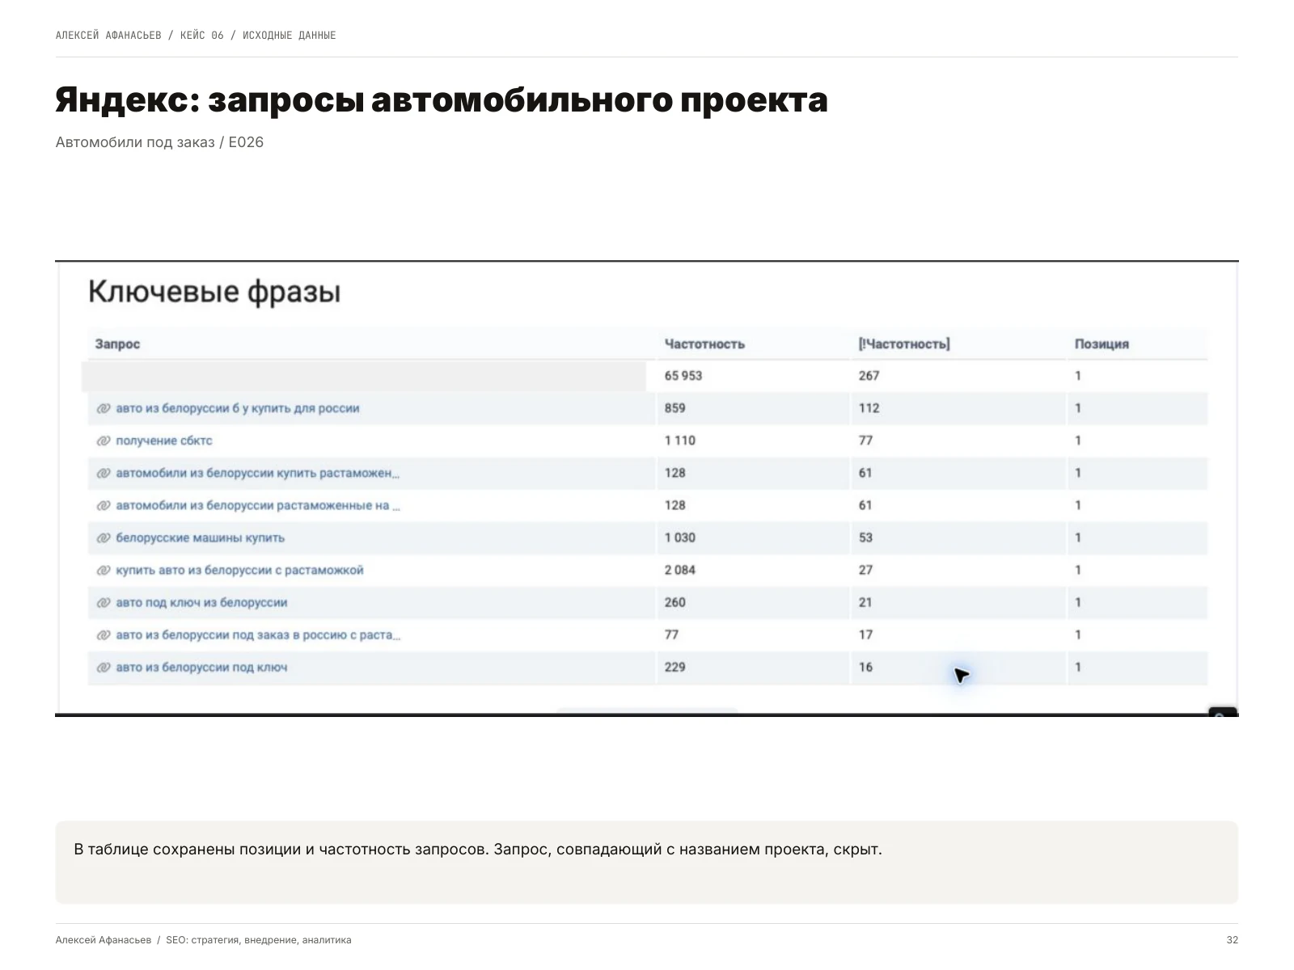Open query 'авто из белоруссии под заказ в россию с раста…'

[x=258, y=635]
